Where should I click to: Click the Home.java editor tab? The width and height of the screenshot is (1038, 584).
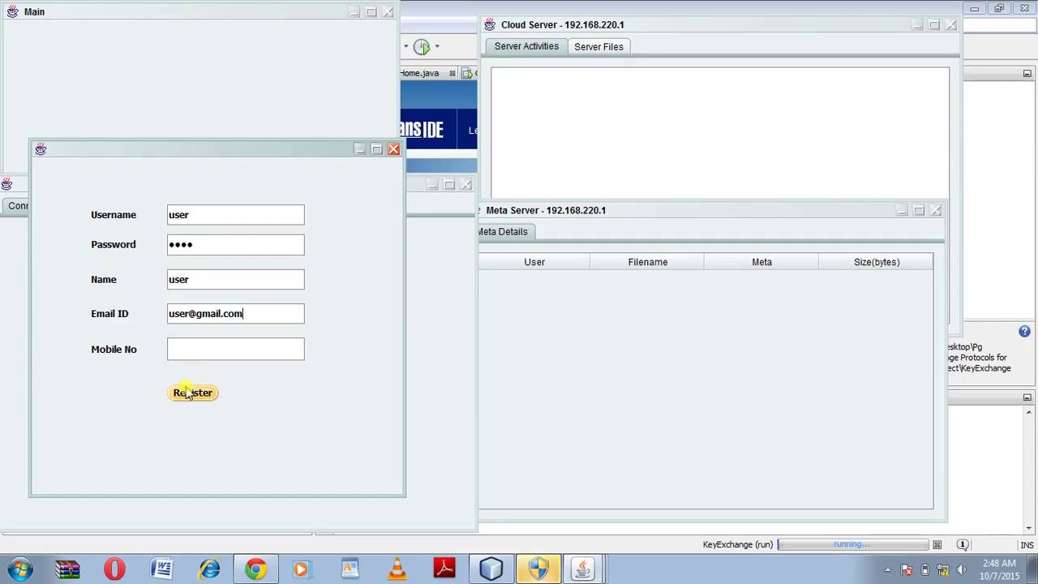coord(419,73)
